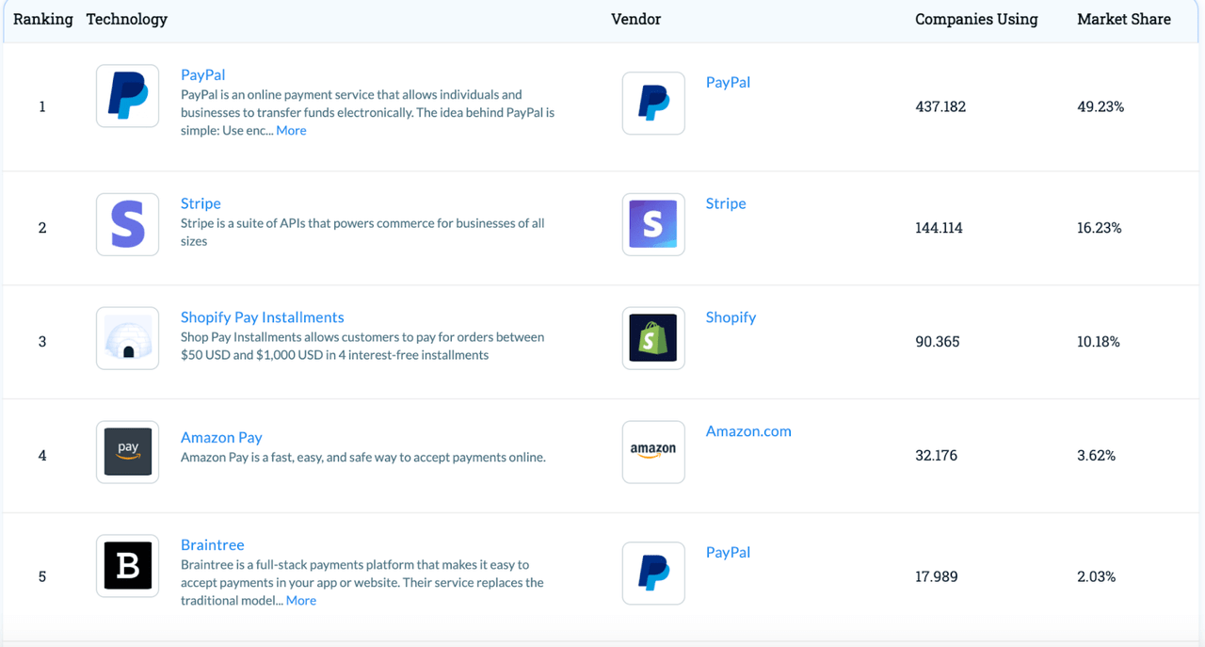Click ranking number 2
This screenshot has width=1205, height=647.
coord(42,228)
